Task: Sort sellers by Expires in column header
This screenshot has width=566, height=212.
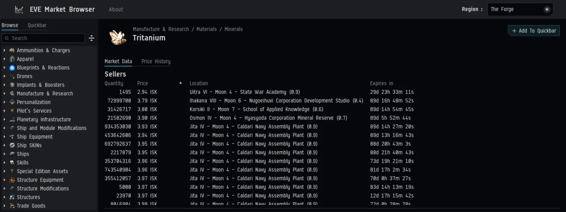Action: point(382,83)
